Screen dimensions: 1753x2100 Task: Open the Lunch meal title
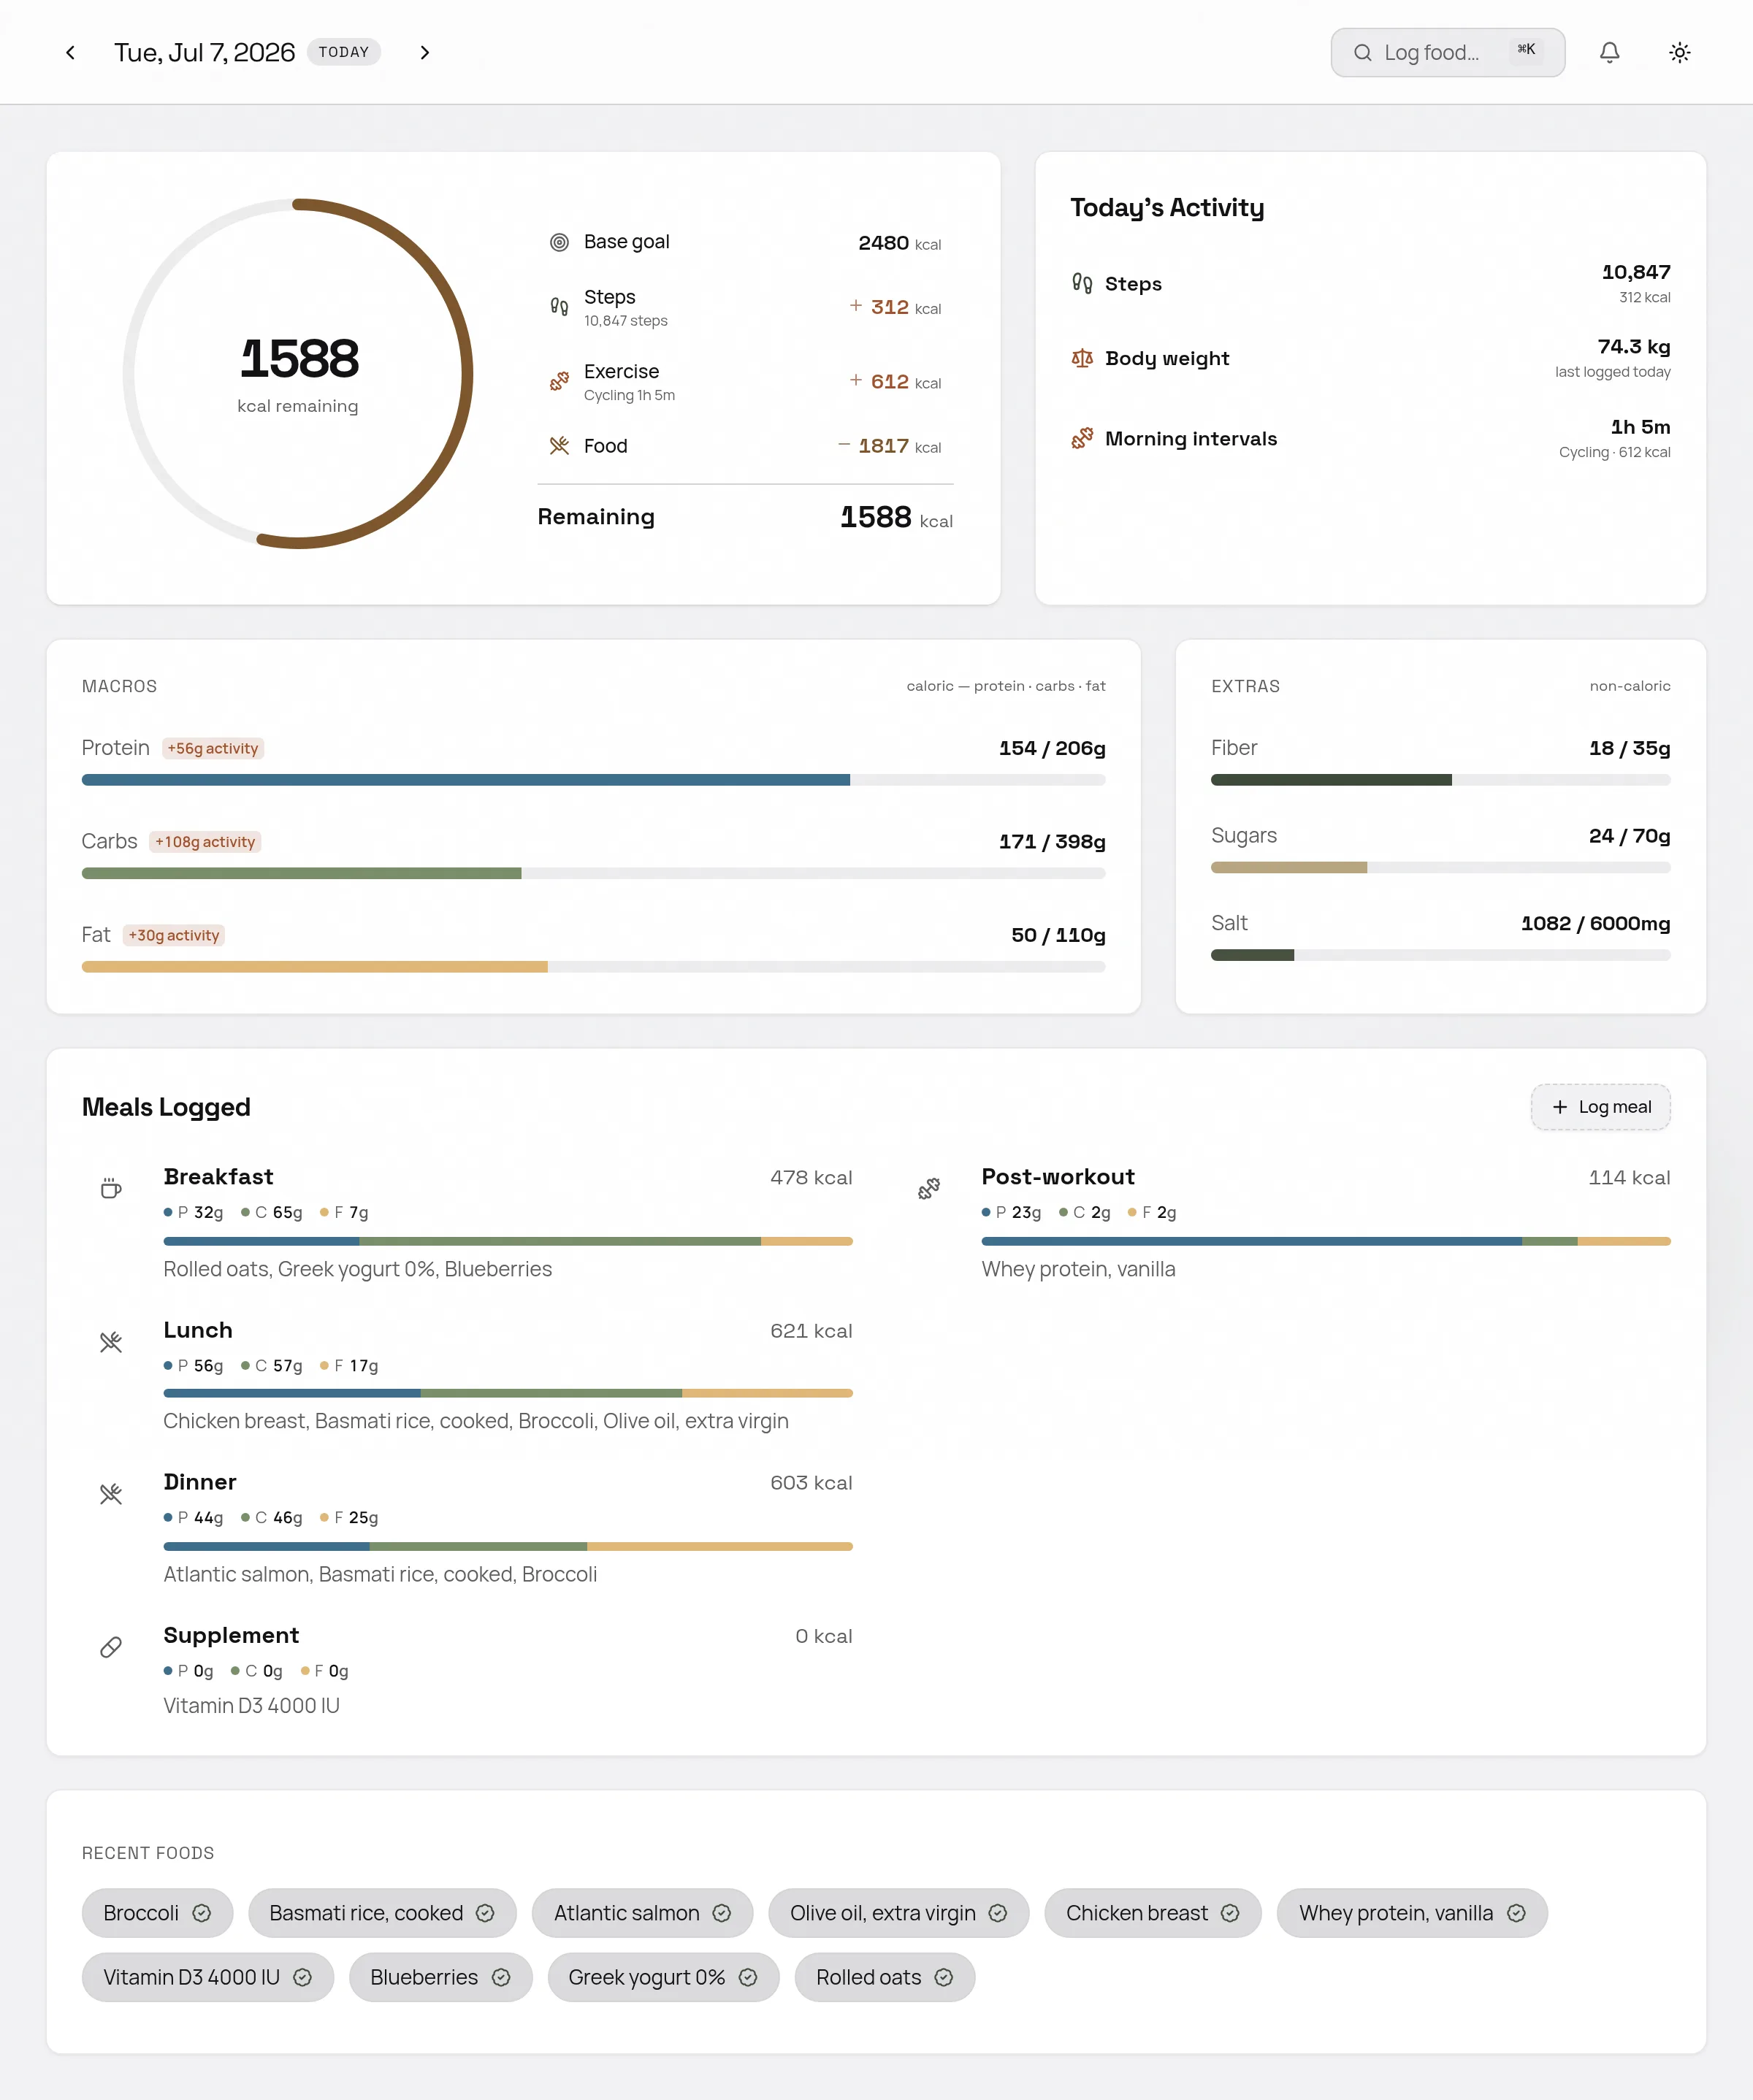click(x=198, y=1330)
